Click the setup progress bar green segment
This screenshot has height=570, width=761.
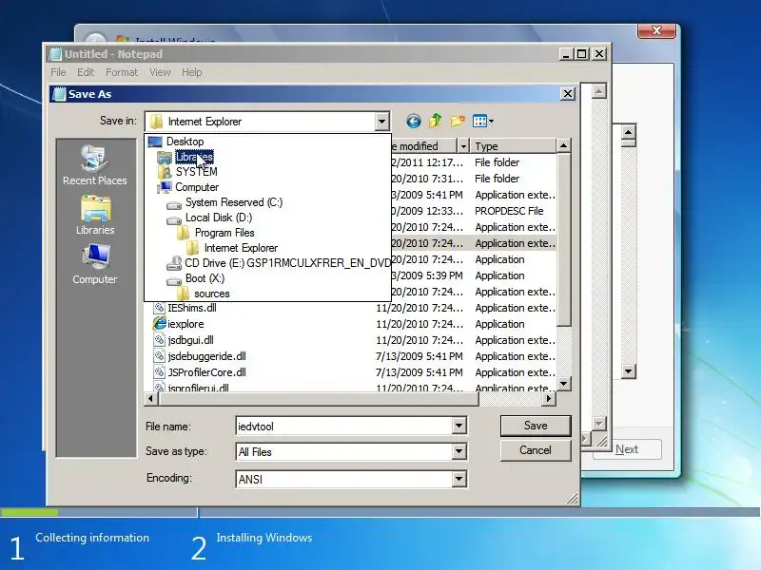(29, 512)
